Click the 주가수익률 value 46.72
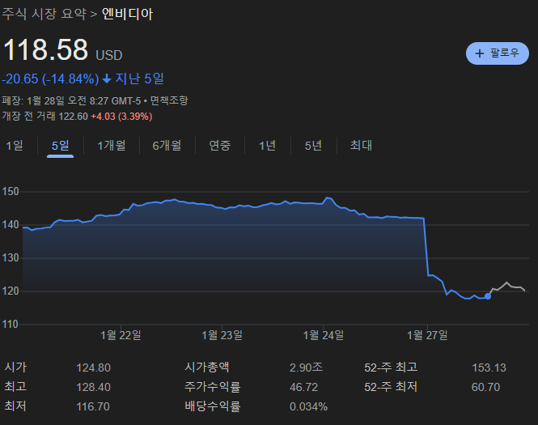538x425 pixels. pos(303,387)
